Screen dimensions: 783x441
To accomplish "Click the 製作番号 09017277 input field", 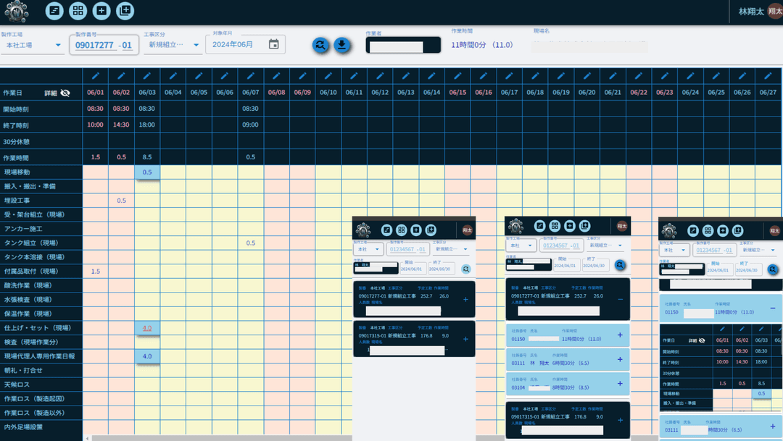I will (x=95, y=45).
